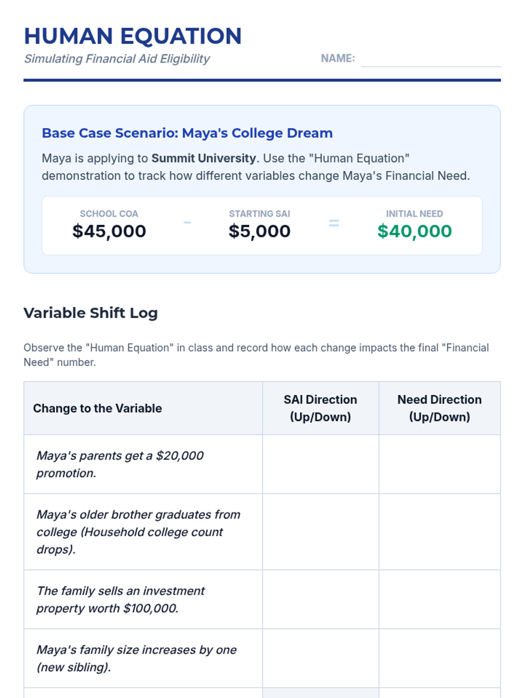Click the "SAI Direction (Up/Down)" column header
The width and height of the screenshot is (524, 698).
(x=321, y=408)
